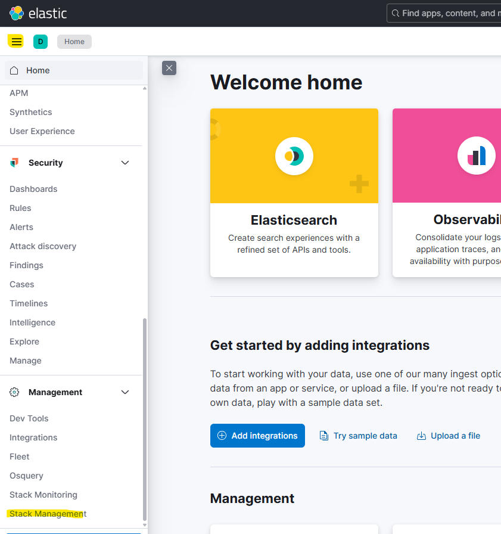Click the sidebar vertical scrollbar
This screenshot has height=534, width=501.
(x=145, y=417)
